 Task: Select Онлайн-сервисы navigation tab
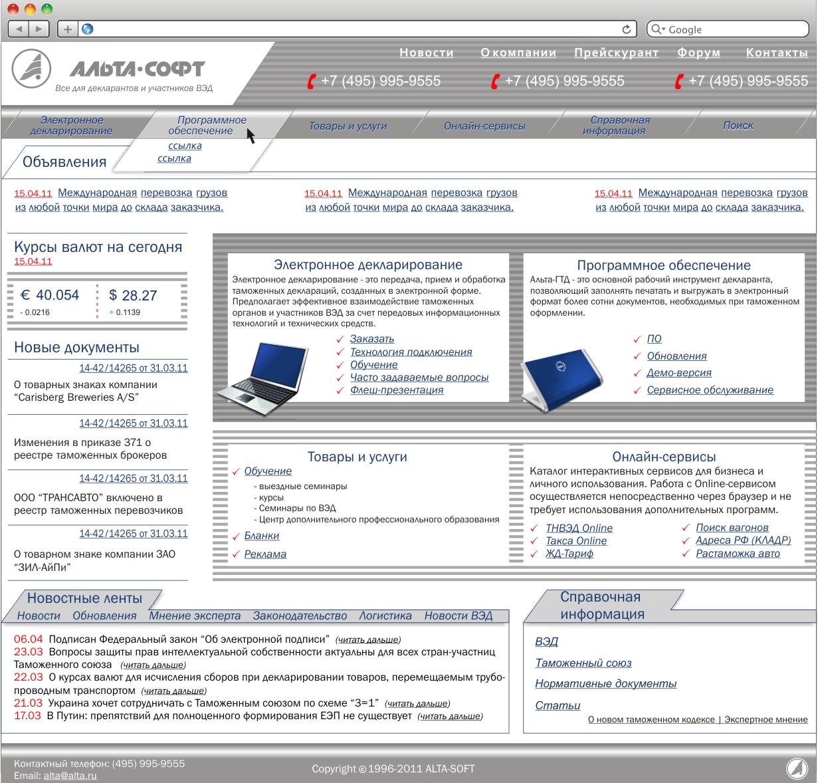[x=484, y=126]
